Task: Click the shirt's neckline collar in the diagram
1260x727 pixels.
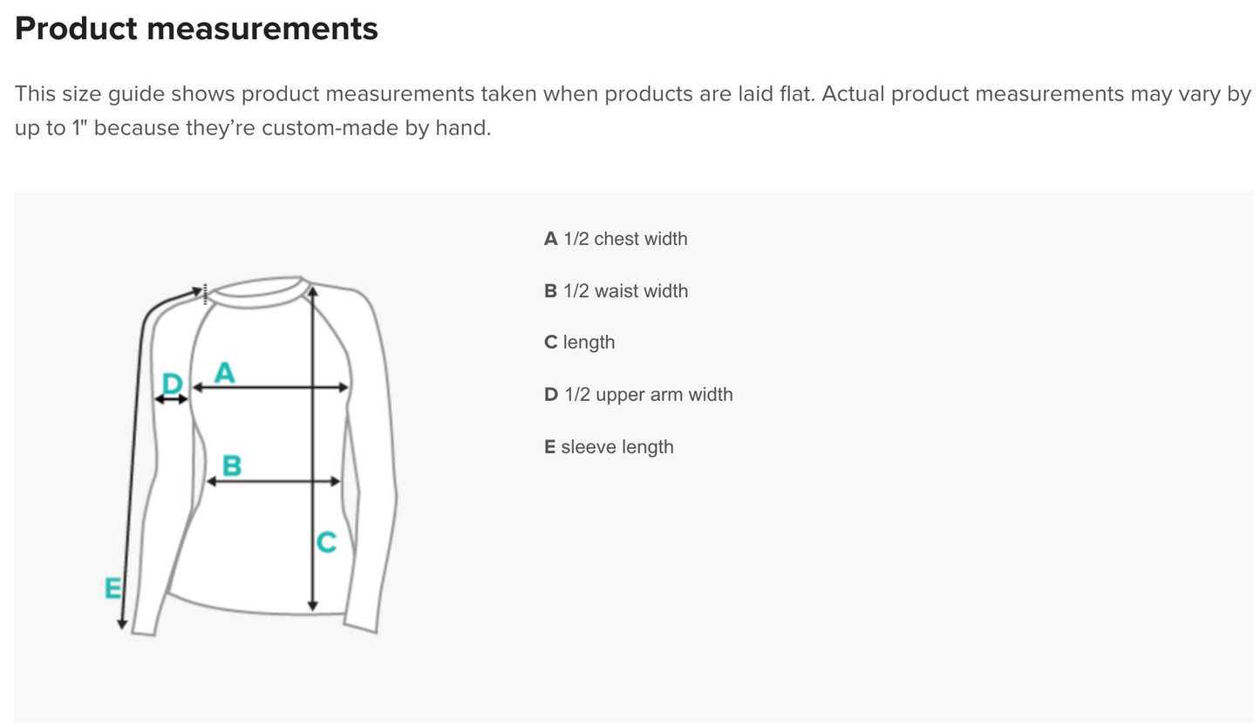Action: (255, 293)
